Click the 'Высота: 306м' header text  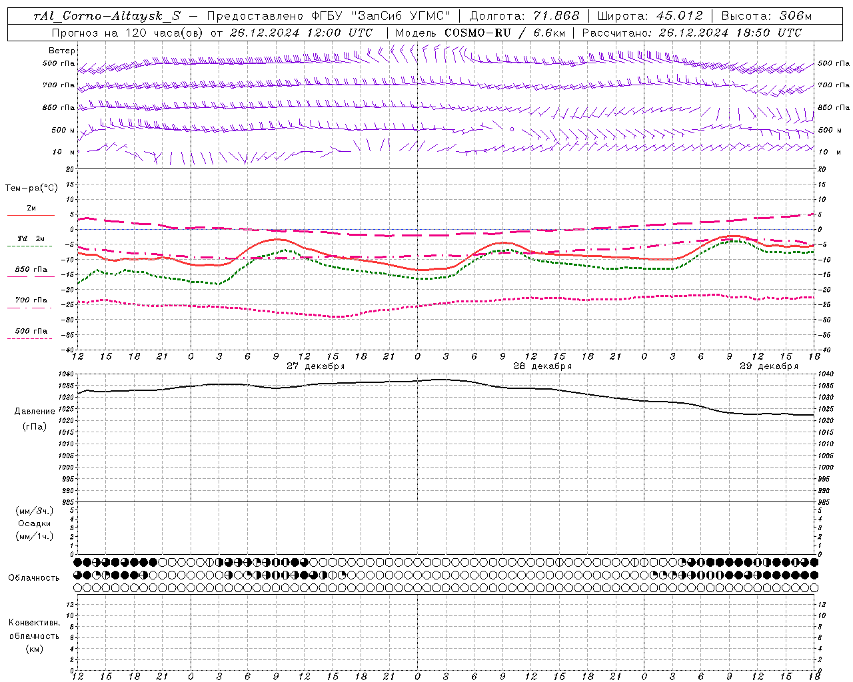point(767,16)
